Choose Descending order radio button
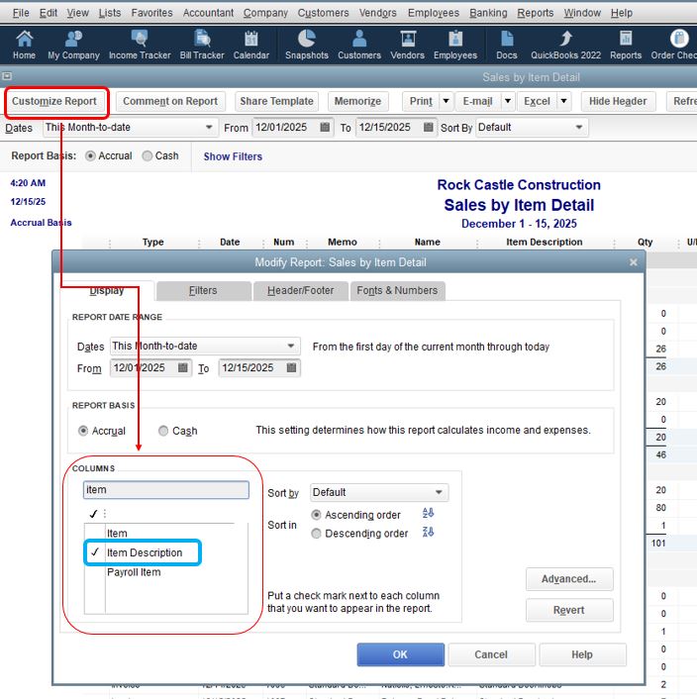Viewport: 697px width, 699px height. tap(316, 534)
